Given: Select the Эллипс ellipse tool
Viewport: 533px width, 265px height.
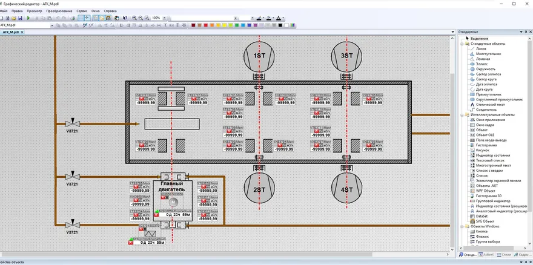Looking at the screenshot, I should click(x=478, y=64).
